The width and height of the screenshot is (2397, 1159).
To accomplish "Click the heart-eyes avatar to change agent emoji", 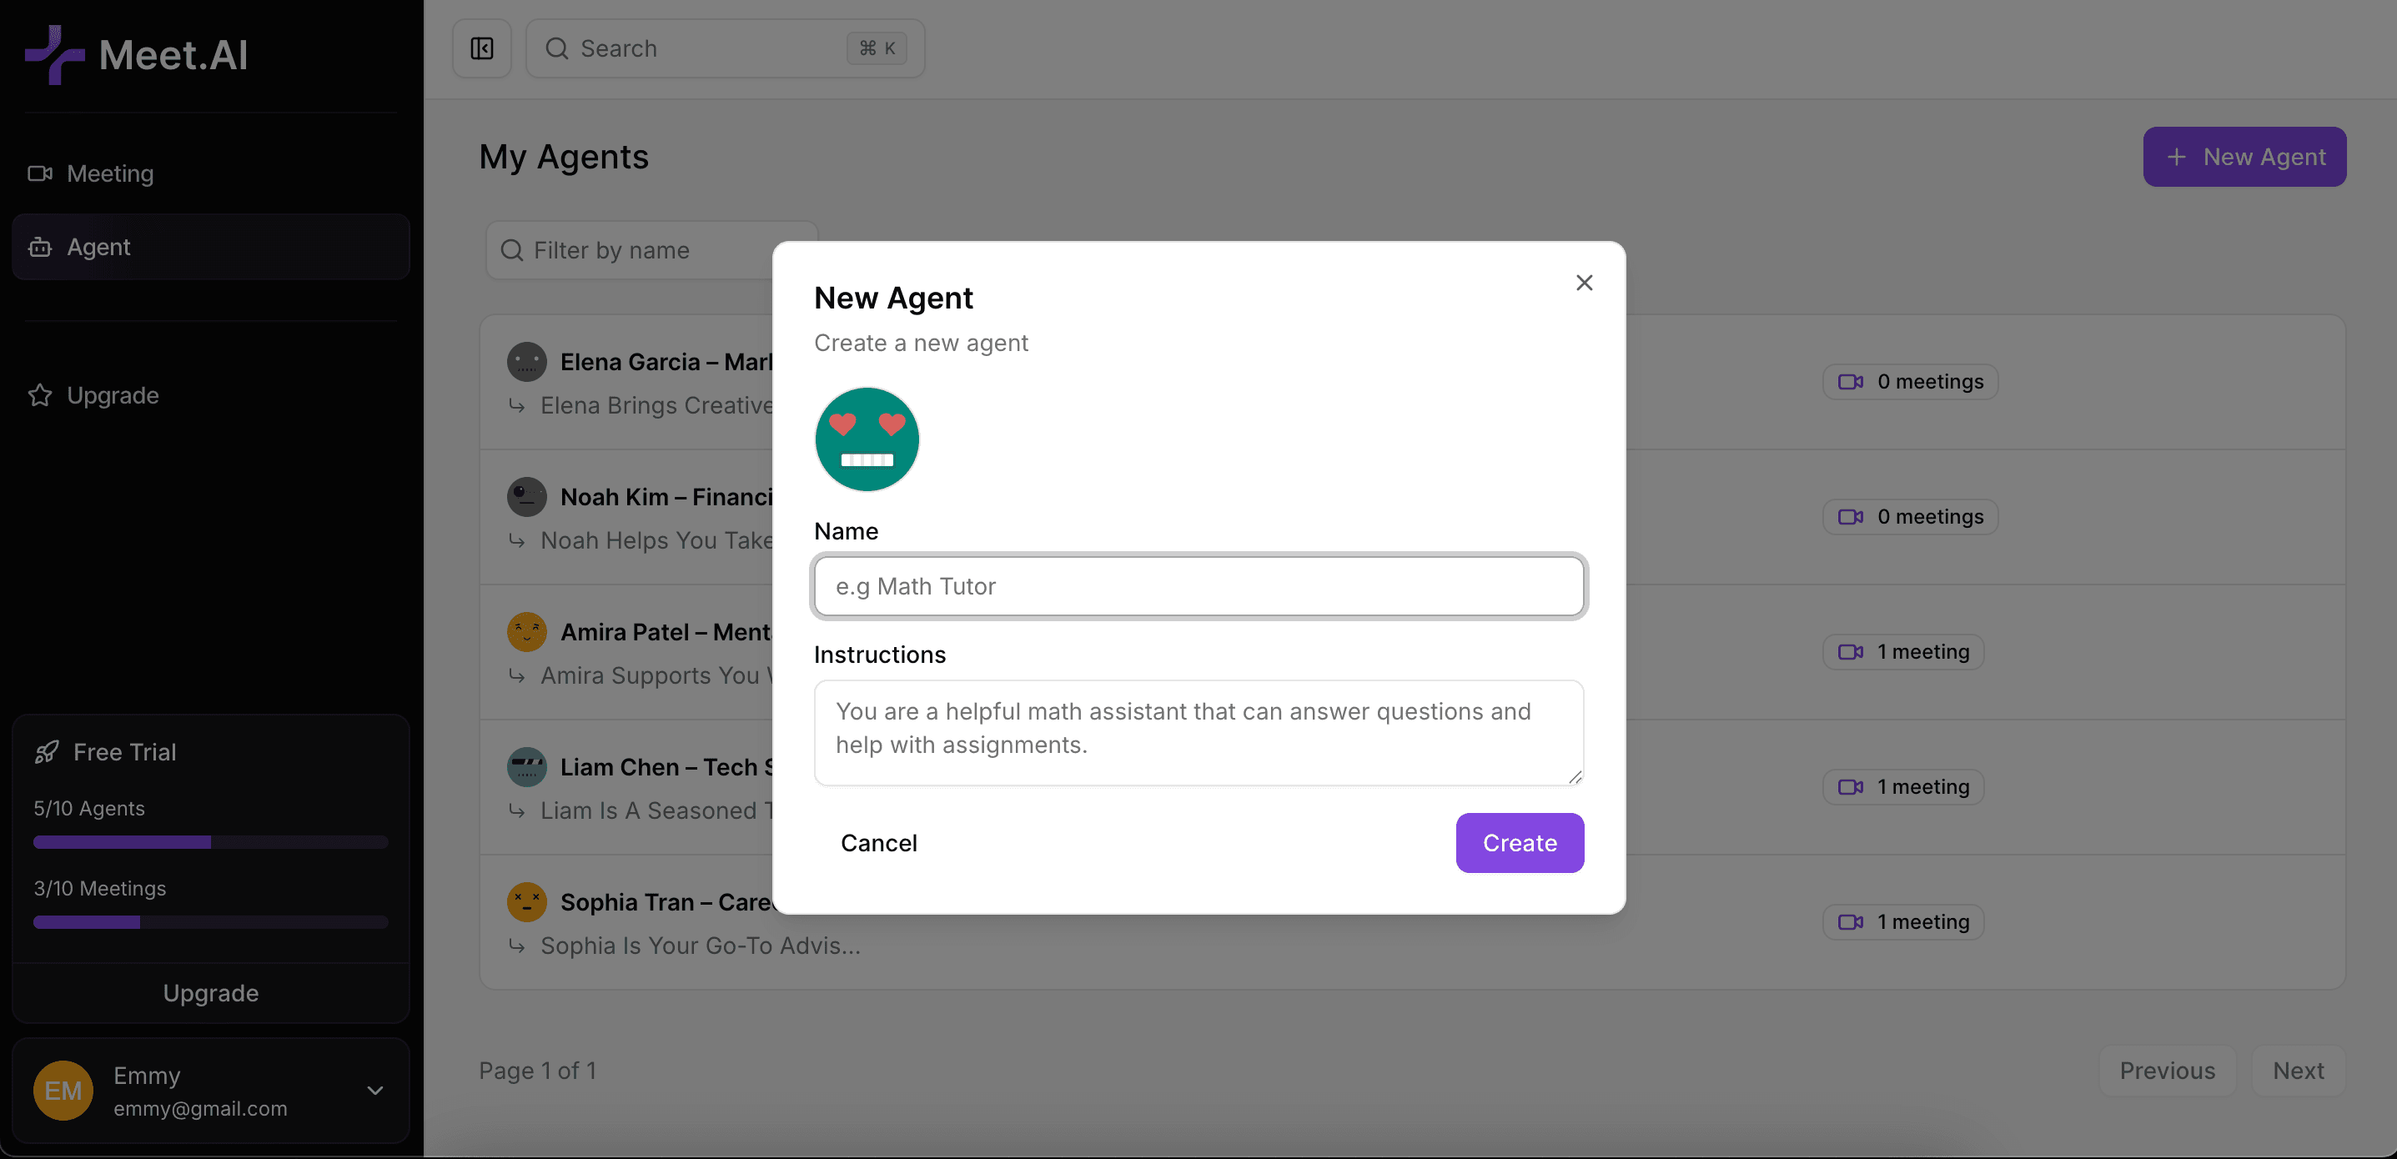I will (x=867, y=438).
